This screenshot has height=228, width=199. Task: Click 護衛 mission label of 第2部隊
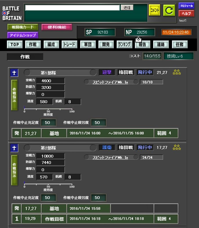(107, 147)
